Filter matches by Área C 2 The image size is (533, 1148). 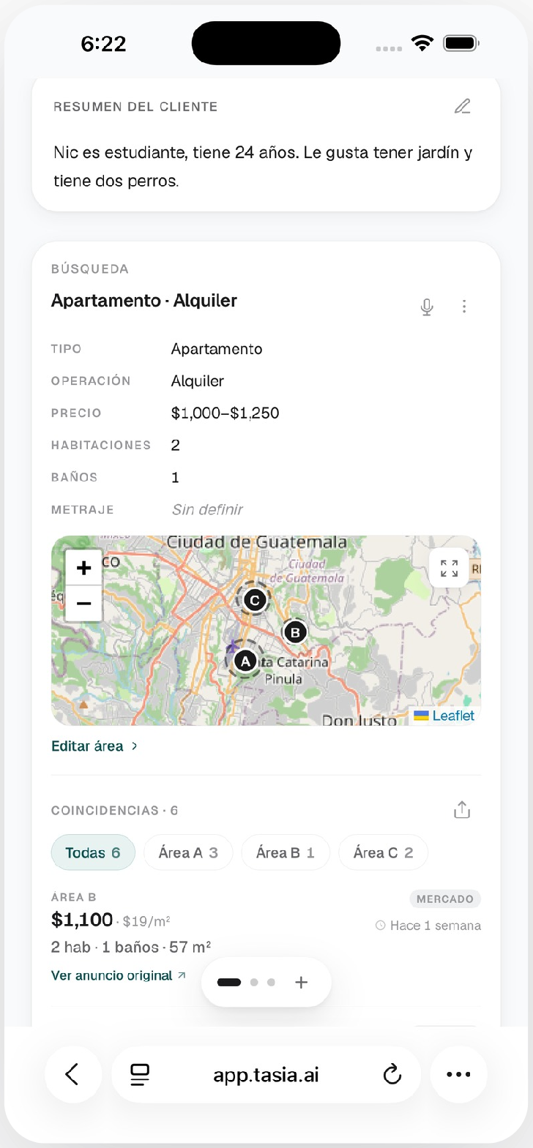click(x=383, y=852)
